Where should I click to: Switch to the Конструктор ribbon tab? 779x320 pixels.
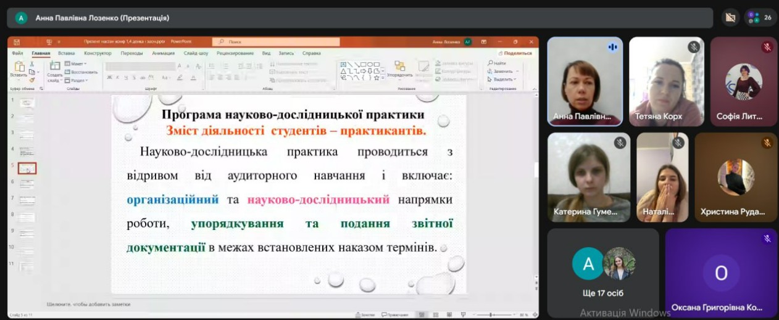(x=98, y=53)
